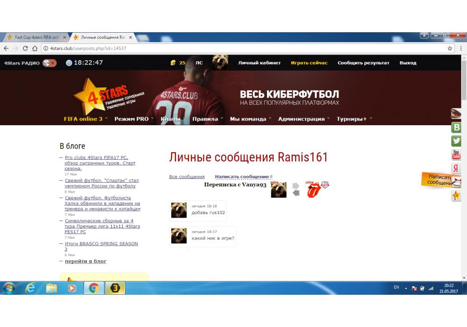The height and width of the screenshot is (327, 467).
Task: Open the Yandex sidebar icon
Action: (456, 168)
